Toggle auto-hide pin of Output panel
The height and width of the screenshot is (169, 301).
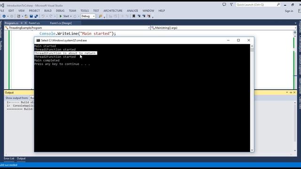click(x=291, y=92)
